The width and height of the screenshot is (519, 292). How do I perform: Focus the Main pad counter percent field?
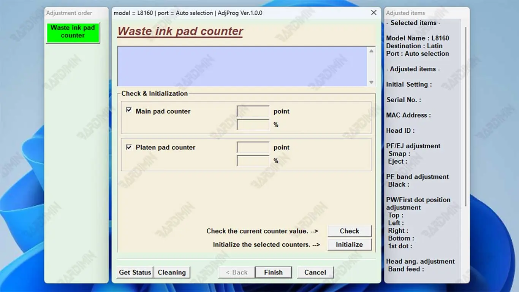(253, 125)
